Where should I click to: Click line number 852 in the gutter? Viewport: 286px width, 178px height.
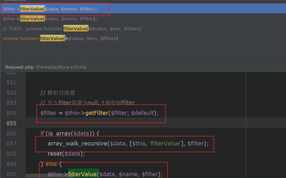pyautogui.click(x=11, y=93)
